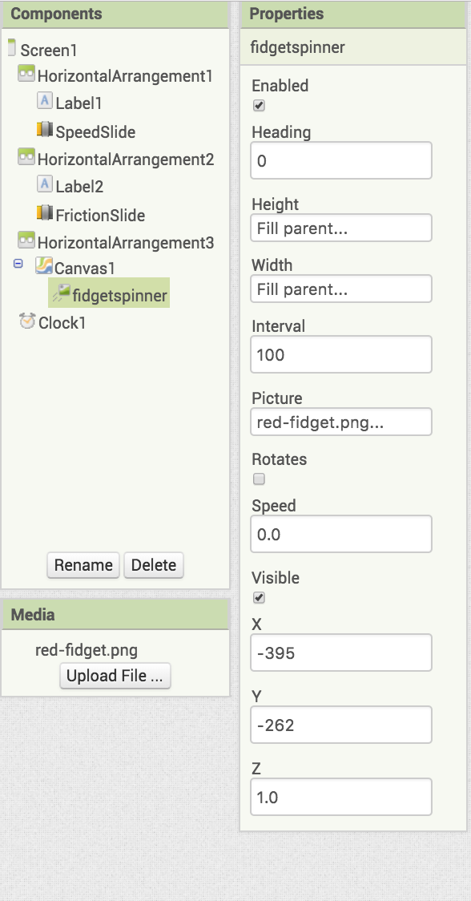Open the Height Fill parent selector

click(x=341, y=228)
